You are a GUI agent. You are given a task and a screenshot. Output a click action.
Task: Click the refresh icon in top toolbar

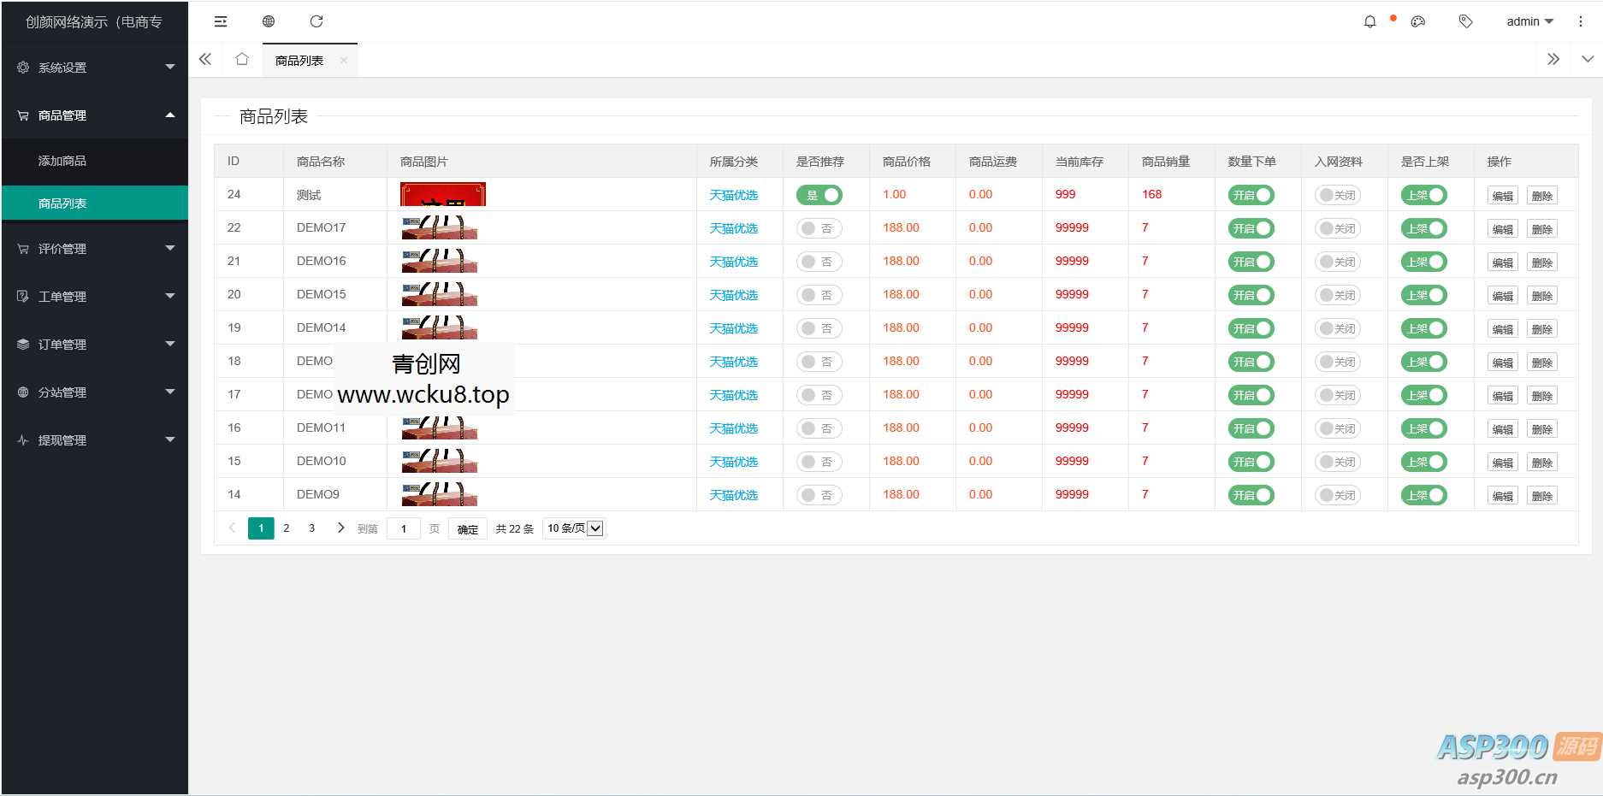(x=316, y=21)
